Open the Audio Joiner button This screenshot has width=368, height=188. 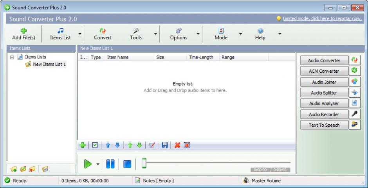pos(324,82)
